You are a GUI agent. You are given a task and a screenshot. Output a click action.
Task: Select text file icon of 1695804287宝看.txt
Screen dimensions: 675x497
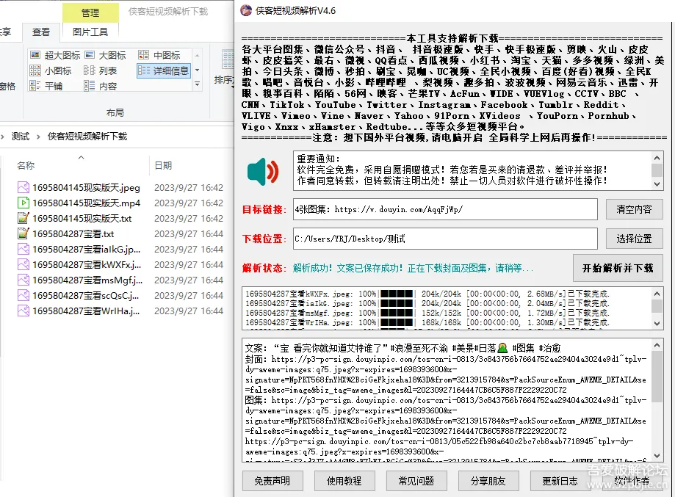24,233
